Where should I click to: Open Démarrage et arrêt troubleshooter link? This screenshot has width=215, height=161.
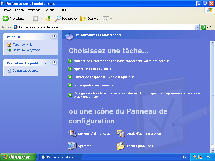[x=25, y=71]
